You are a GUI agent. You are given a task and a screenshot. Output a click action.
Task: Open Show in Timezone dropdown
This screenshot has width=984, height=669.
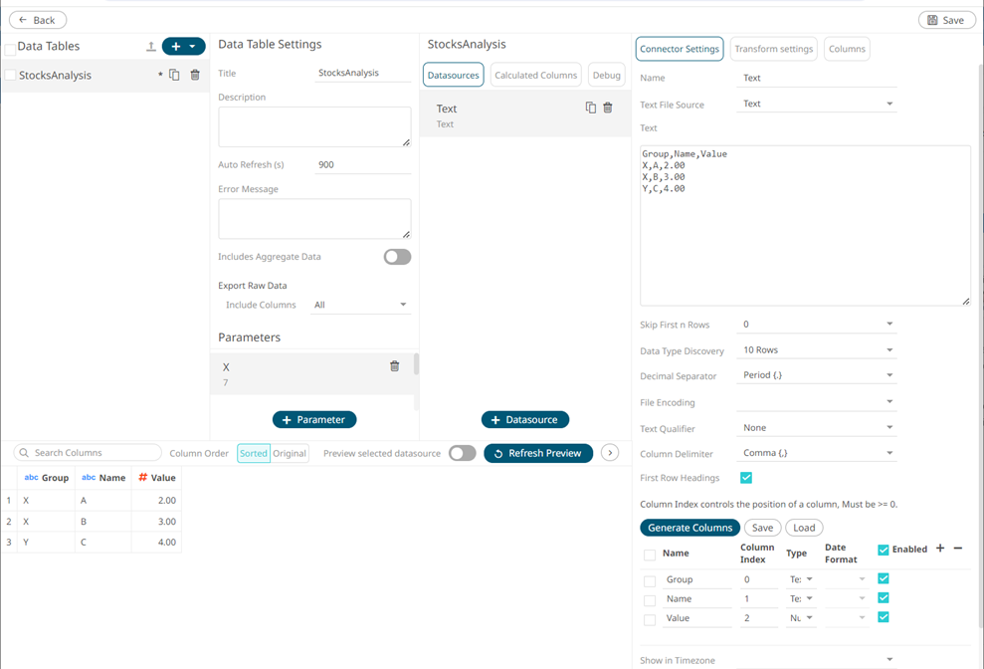816,660
